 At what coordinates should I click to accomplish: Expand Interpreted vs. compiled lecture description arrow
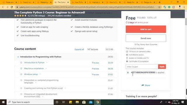(36, 83)
